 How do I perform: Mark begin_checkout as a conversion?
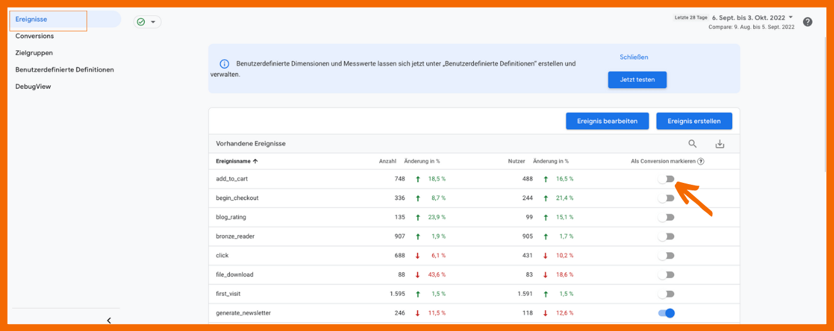tap(666, 198)
